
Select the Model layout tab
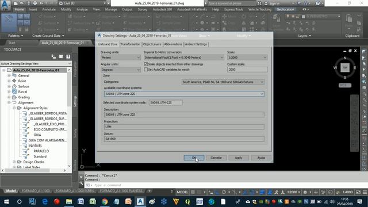(x=11, y=191)
